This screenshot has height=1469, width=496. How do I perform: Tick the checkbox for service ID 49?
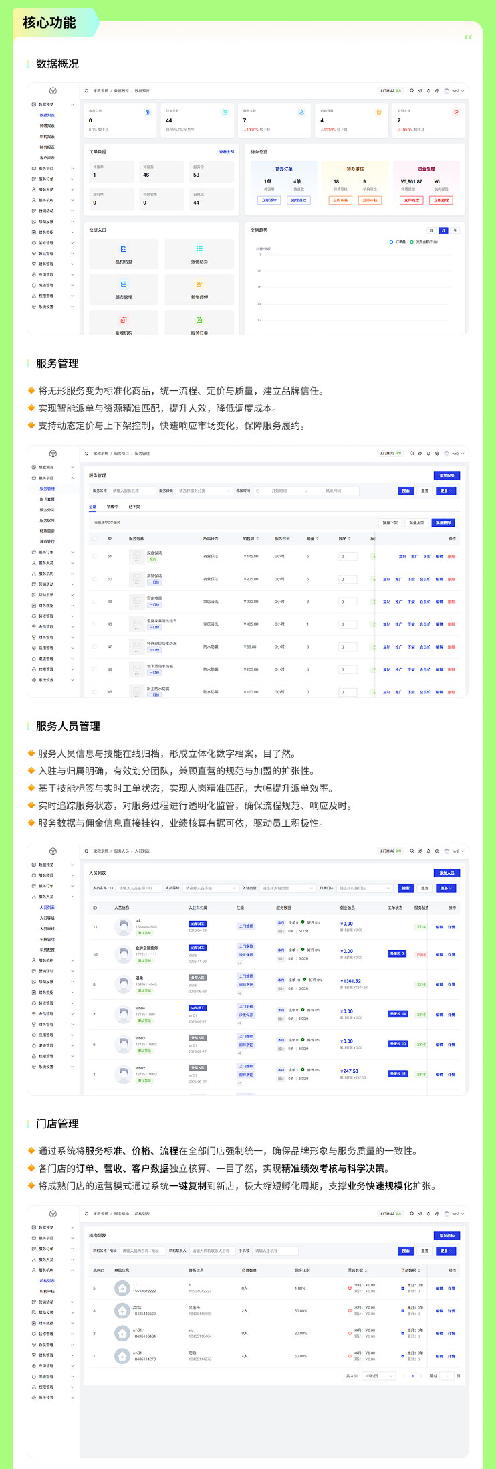94,601
